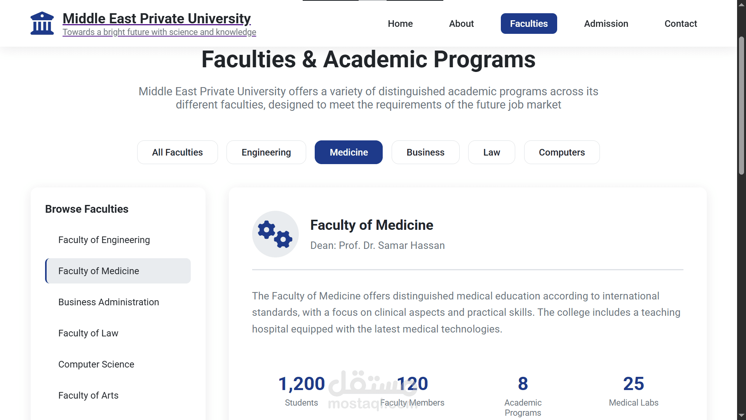Go to the About page
The image size is (746, 420).
[461, 24]
